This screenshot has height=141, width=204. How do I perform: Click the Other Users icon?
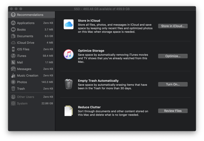(x=13, y=97)
